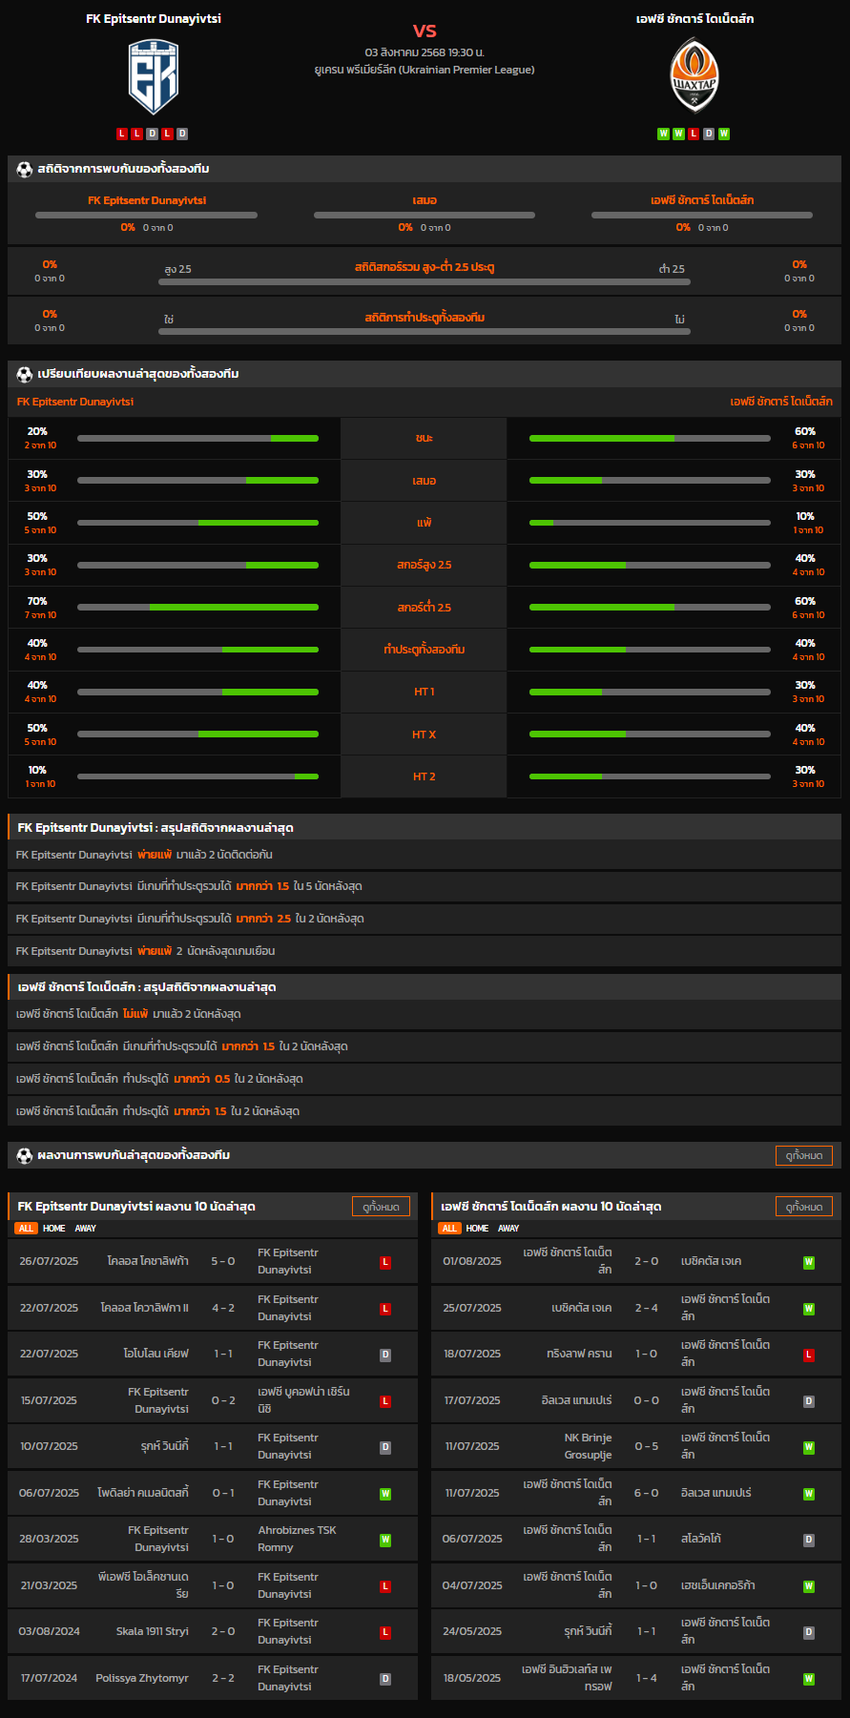The height and width of the screenshot is (1718, 850).
Task: Click the W badge in Epitsentr's 06/07/2025 row
Action: point(385,1494)
